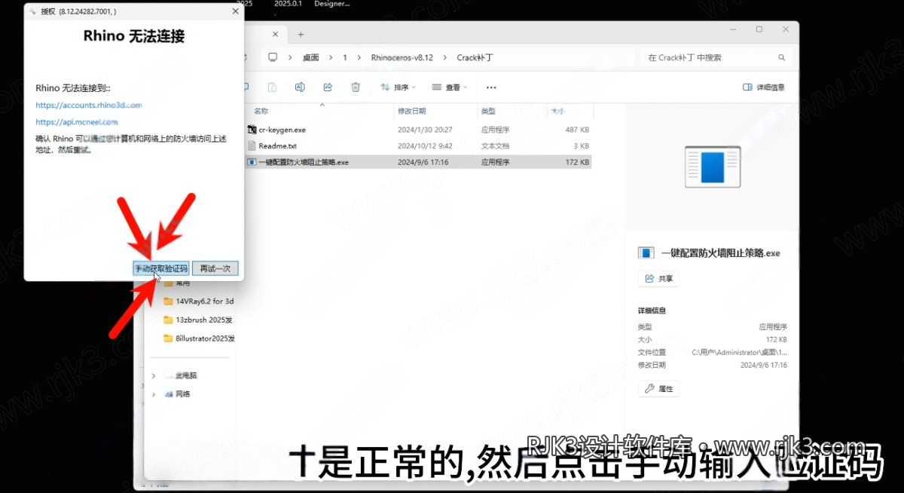Click the 属性 properties button

point(659,389)
